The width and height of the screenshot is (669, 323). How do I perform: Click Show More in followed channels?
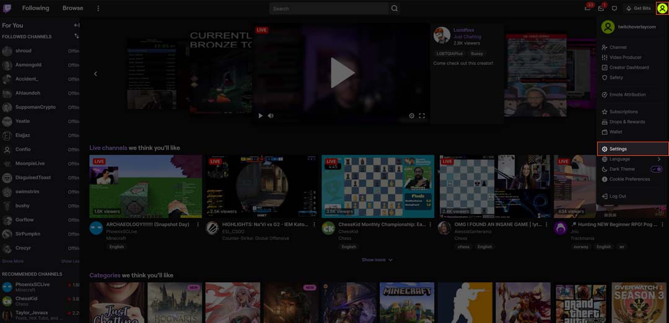(x=13, y=261)
